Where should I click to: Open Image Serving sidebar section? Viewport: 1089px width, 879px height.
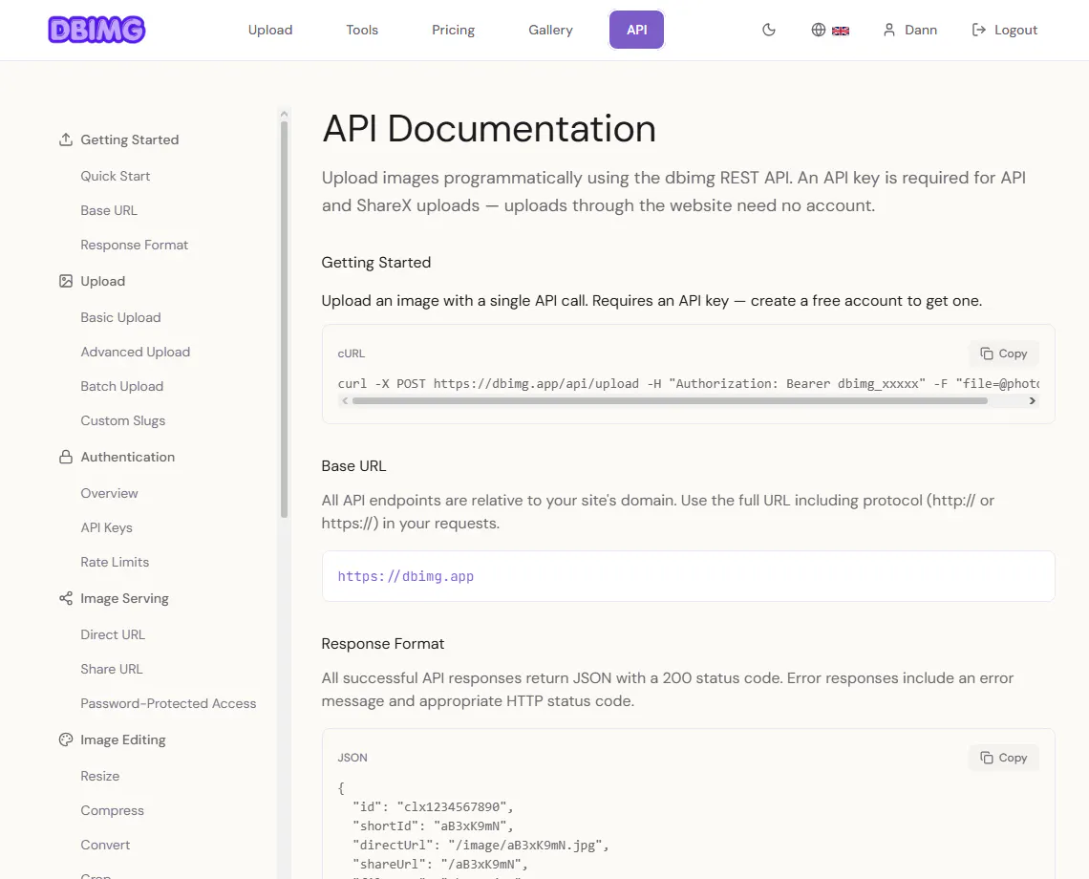pos(124,598)
